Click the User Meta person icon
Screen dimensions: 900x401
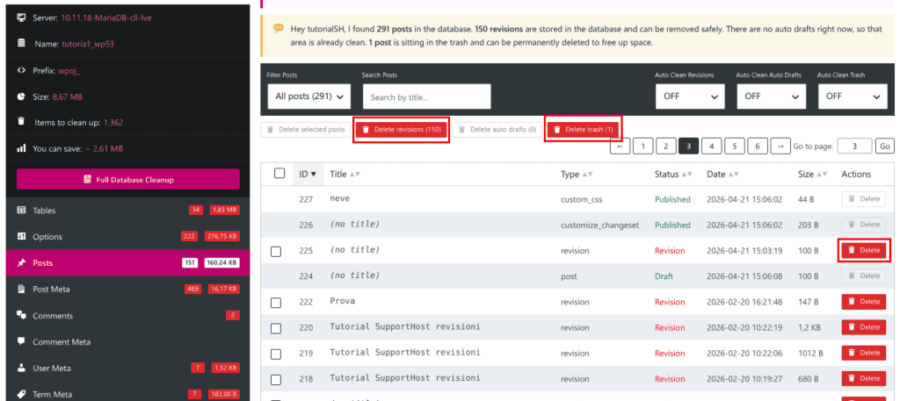[x=21, y=368]
